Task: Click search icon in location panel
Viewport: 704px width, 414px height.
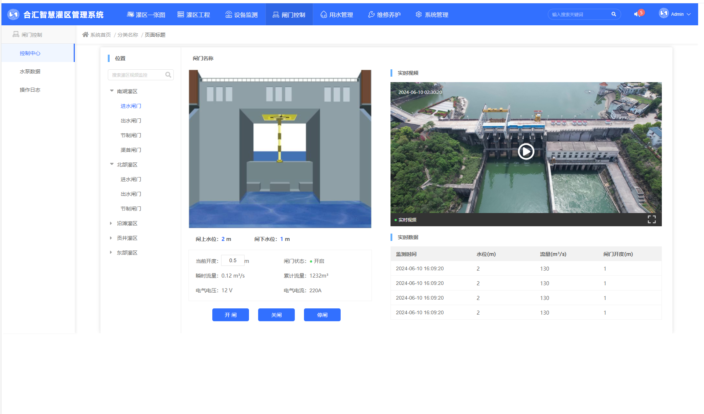Action: [x=168, y=75]
